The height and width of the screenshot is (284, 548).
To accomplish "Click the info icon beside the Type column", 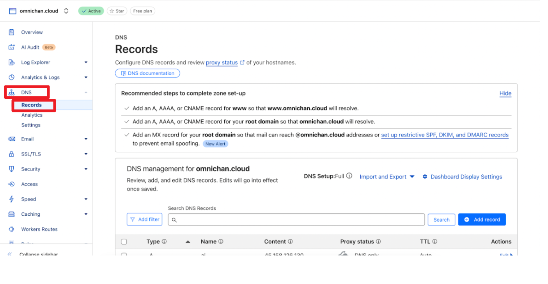I will pyautogui.click(x=164, y=241).
